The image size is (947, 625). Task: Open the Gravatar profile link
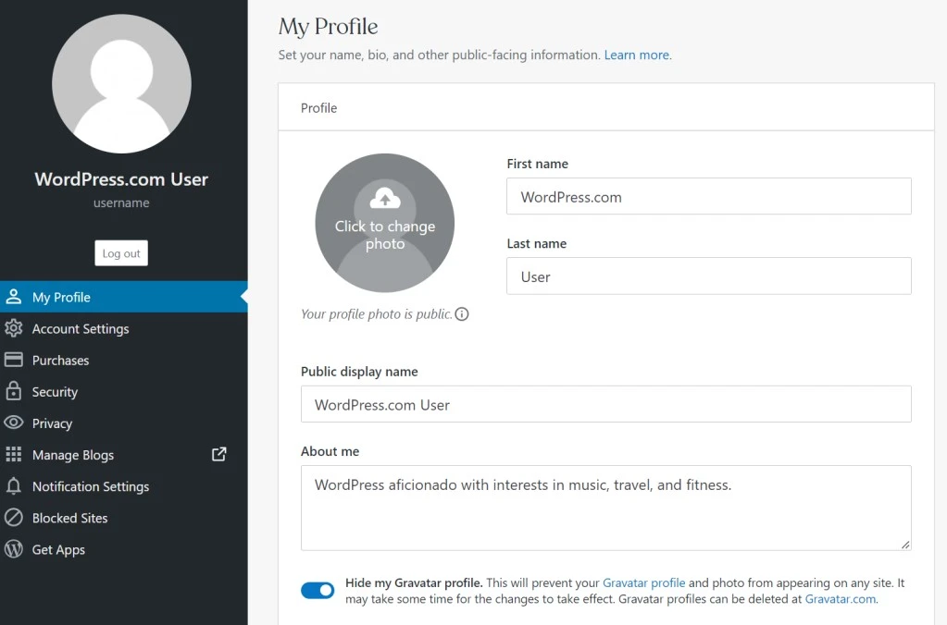pos(643,582)
